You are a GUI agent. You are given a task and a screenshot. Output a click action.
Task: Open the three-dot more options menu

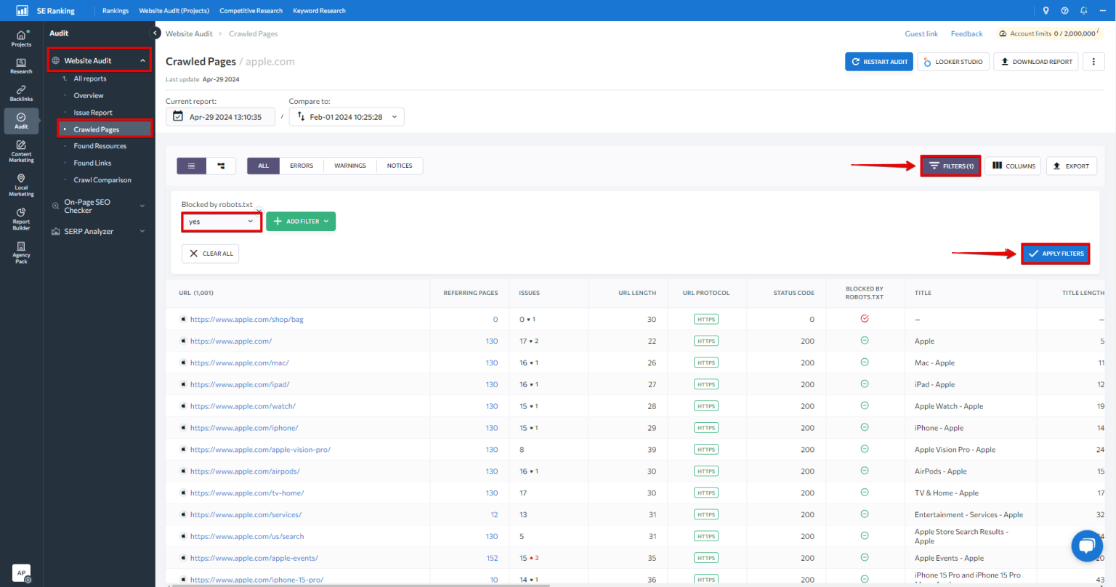coord(1093,62)
